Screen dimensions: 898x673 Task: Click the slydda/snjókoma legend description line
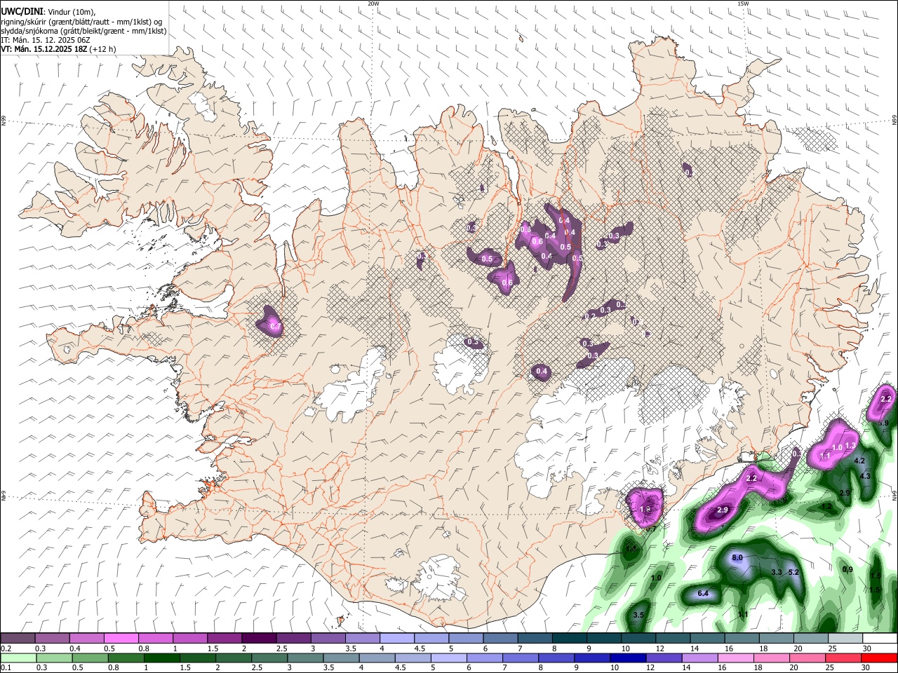83,31
